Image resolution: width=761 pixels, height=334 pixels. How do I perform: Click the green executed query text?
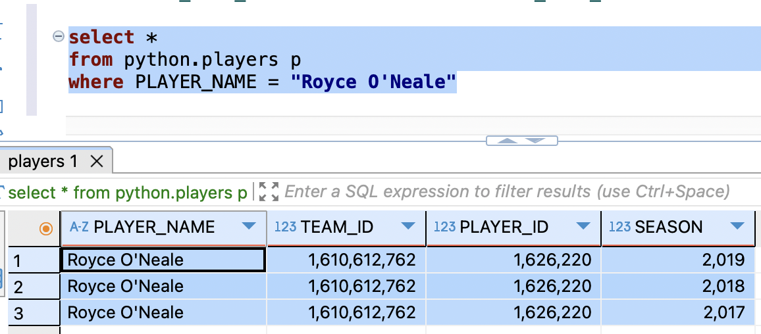click(128, 193)
